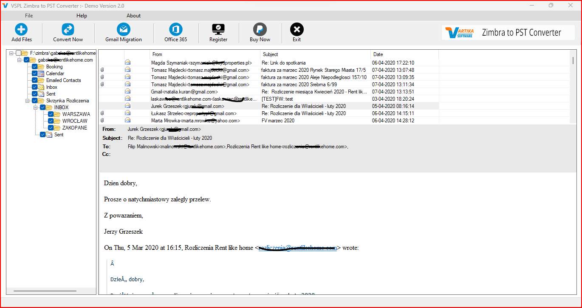The image size is (582, 308).
Task: Click the date 03-04-2020 18:20:24
Action: (393, 99)
